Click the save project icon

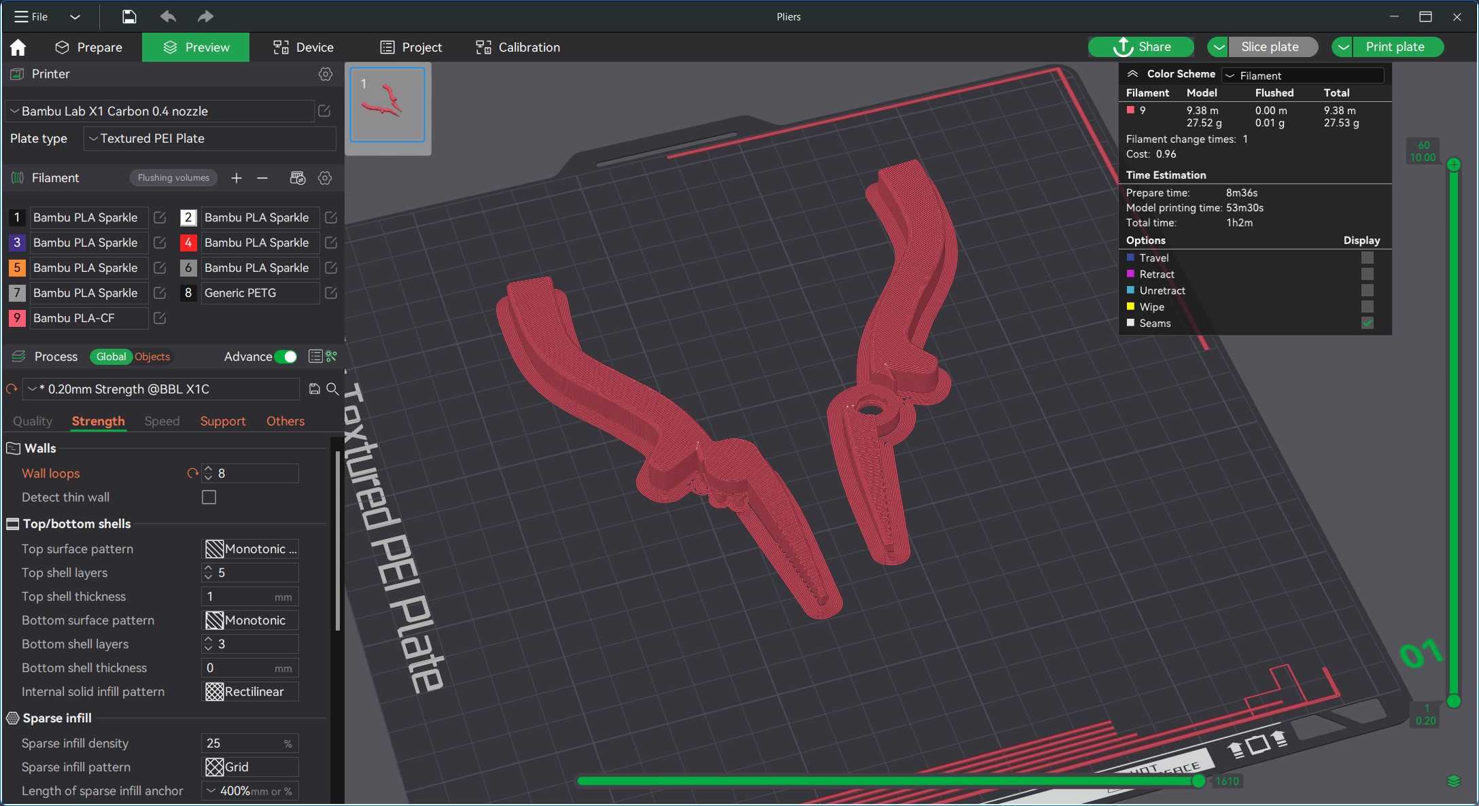point(129,16)
